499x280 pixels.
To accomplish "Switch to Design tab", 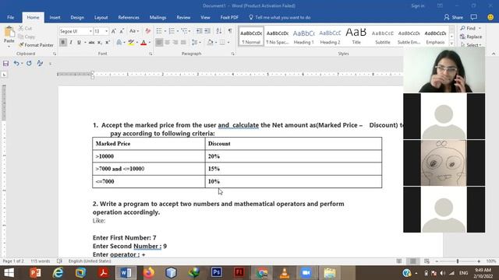I will coord(77,17).
